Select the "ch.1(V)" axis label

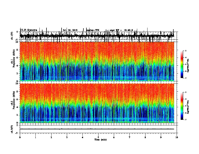(12, 36)
